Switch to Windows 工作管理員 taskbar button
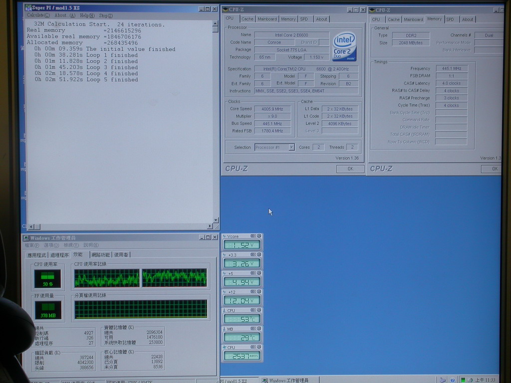This screenshot has height=383, width=511. point(289,380)
